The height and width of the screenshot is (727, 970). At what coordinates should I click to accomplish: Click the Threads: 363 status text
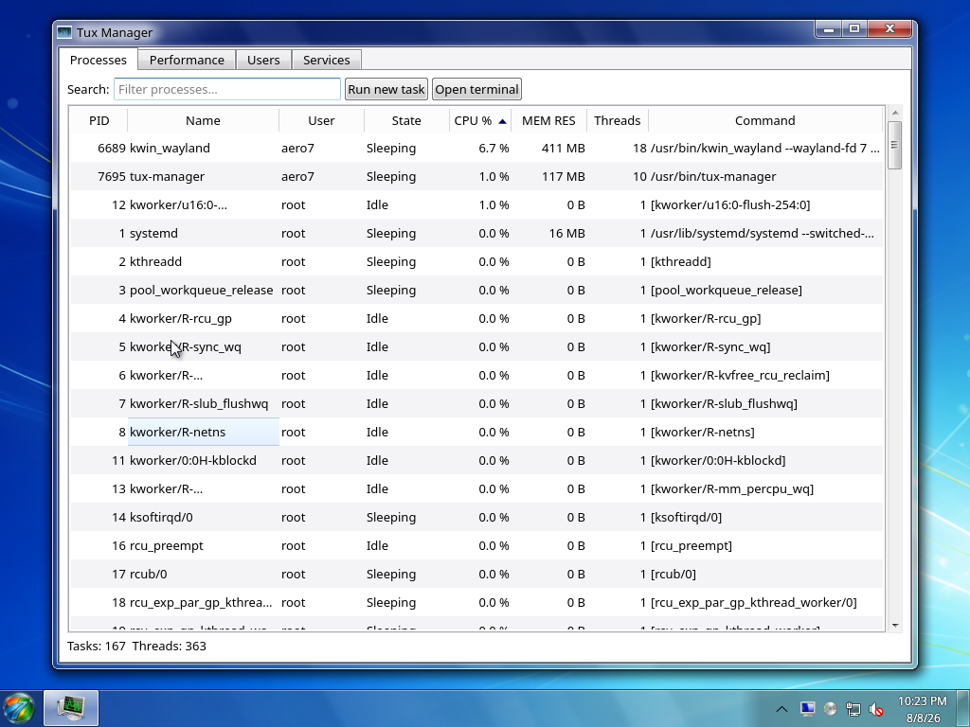pos(169,646)
